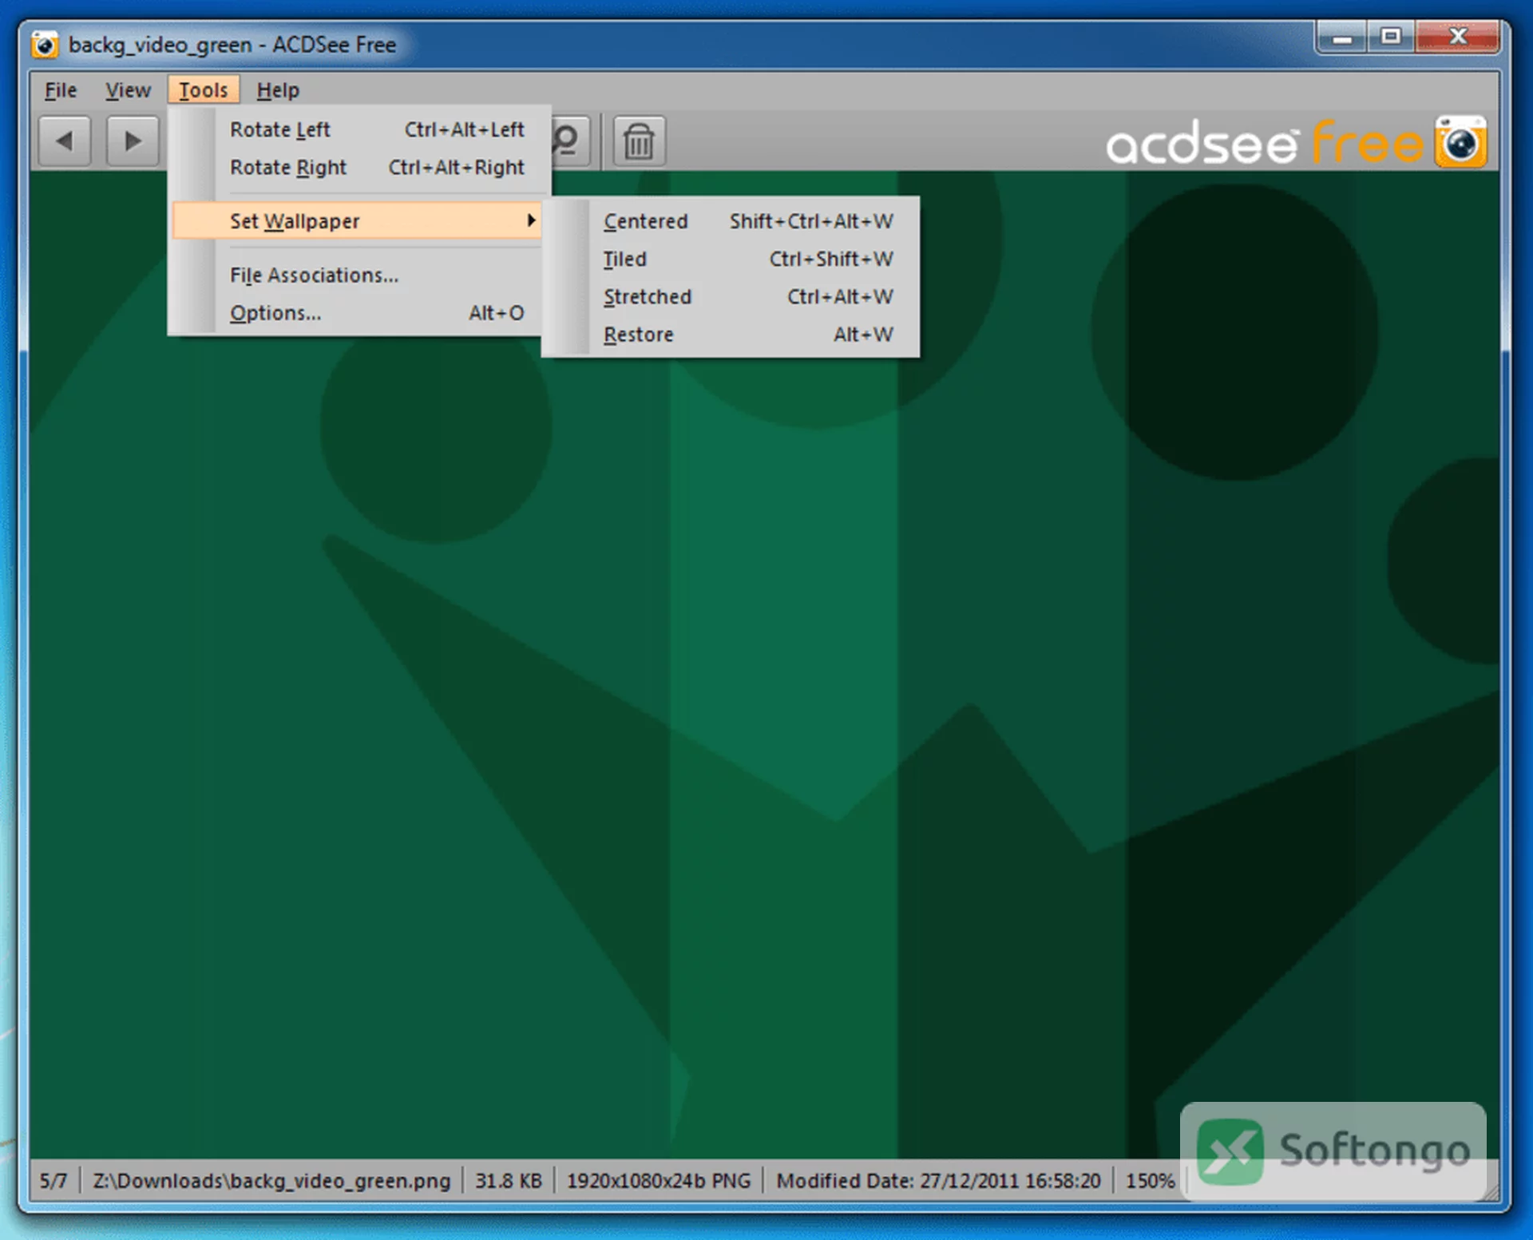The image size is (1533, 1240).
Task: Go to the previous image arrow
Action: pos(65,141)
